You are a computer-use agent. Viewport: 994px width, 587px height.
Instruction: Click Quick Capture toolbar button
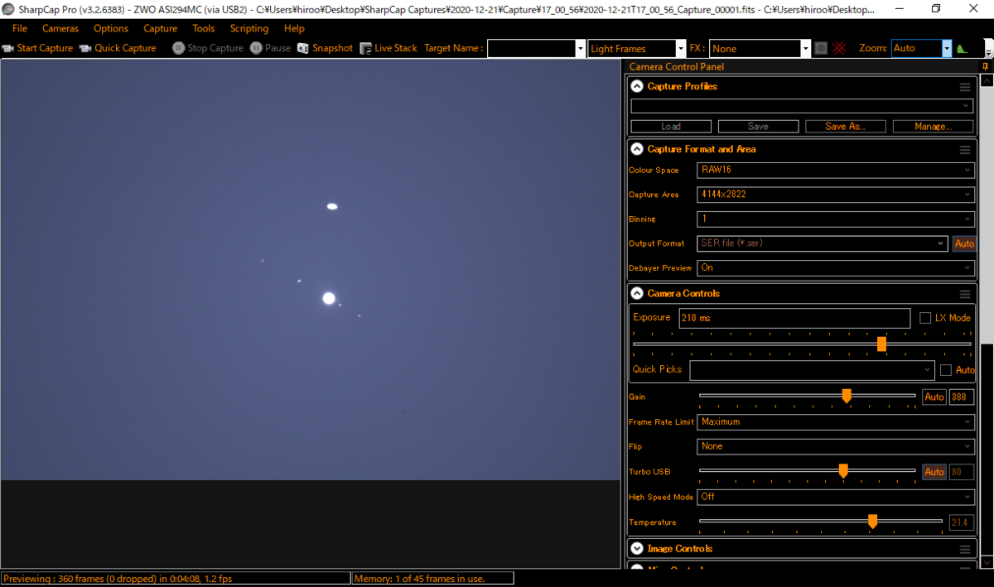point(117,48)
